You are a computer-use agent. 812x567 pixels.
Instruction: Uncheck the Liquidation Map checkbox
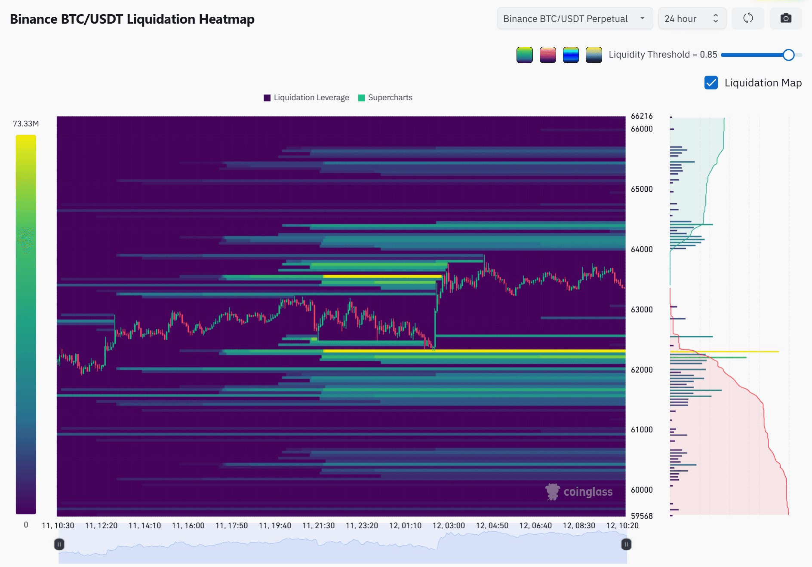click(x=711, y=83)
